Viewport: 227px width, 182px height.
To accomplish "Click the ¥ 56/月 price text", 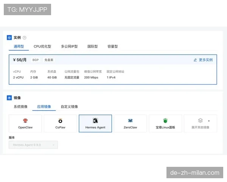I will coord(20,60).
